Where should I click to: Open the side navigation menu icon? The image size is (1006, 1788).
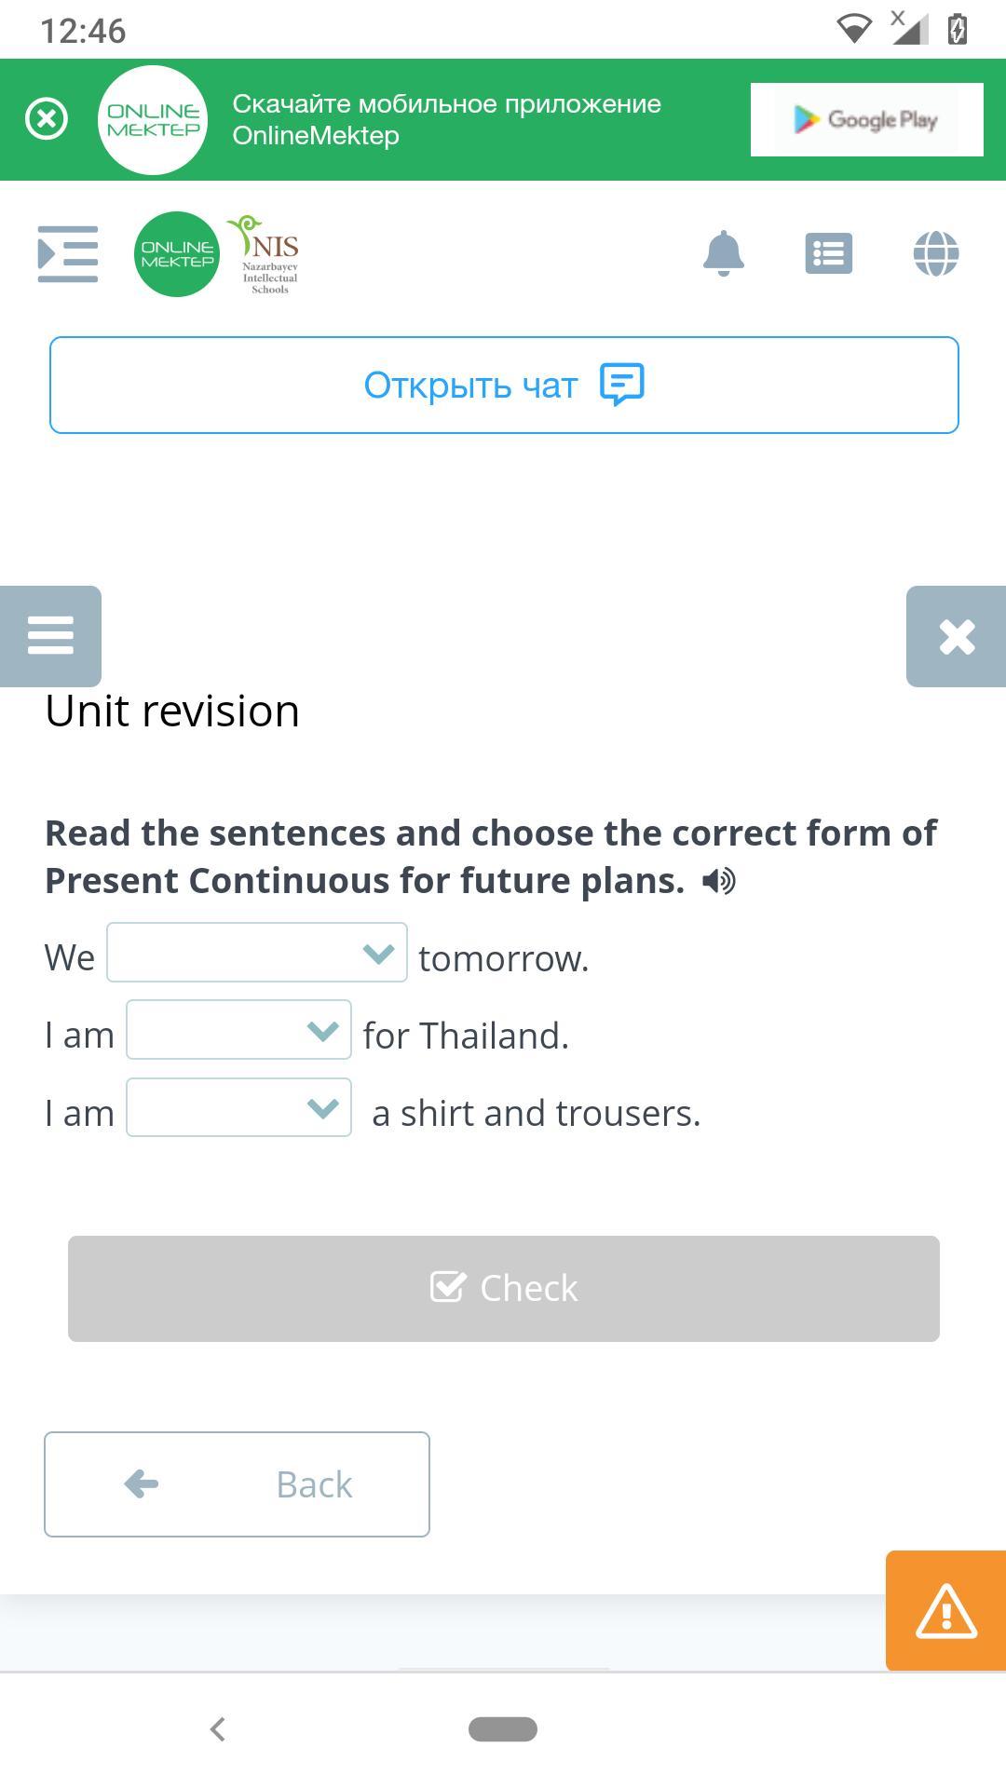[67, 253]
